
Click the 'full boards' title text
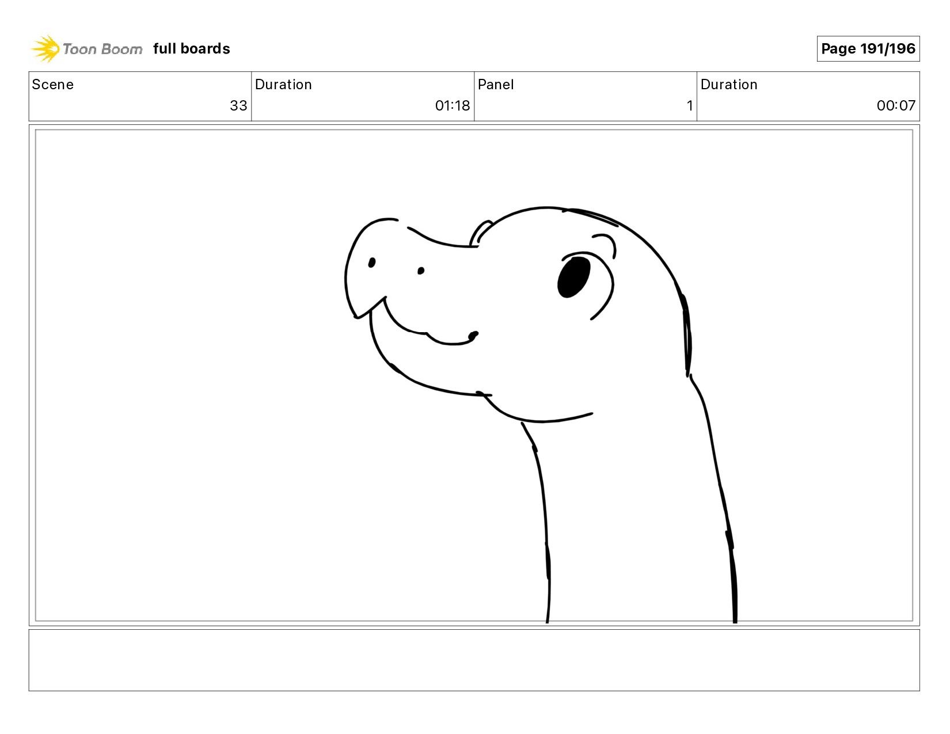[x=192, y=49]
